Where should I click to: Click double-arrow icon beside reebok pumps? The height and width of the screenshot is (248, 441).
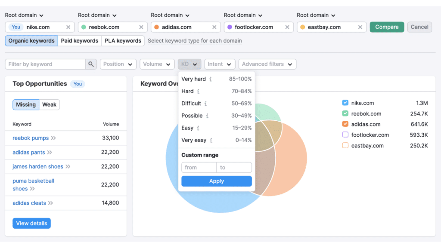point(53,138)
